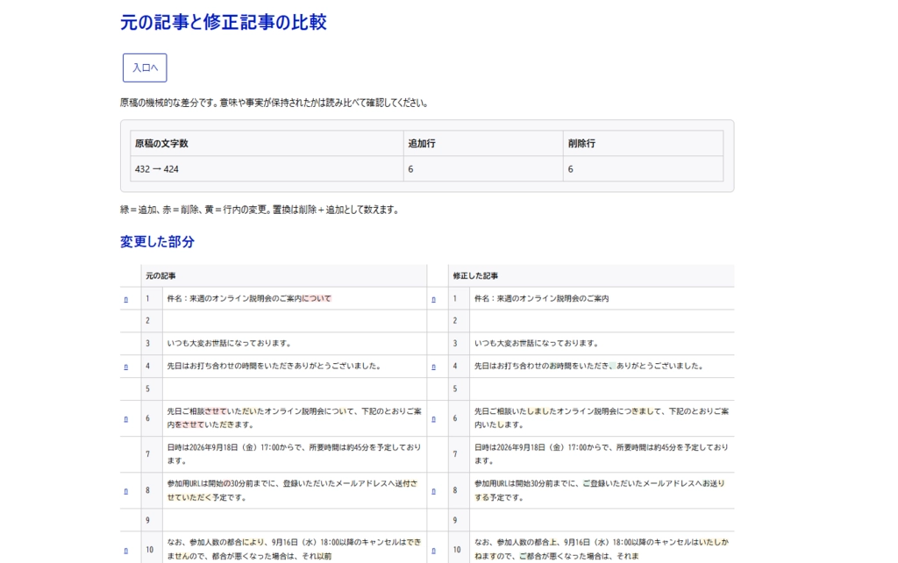898x563 pixels.
Task: Follow the 'n' link beside 修正した記事 line 1
Action: tap(433, 300)
